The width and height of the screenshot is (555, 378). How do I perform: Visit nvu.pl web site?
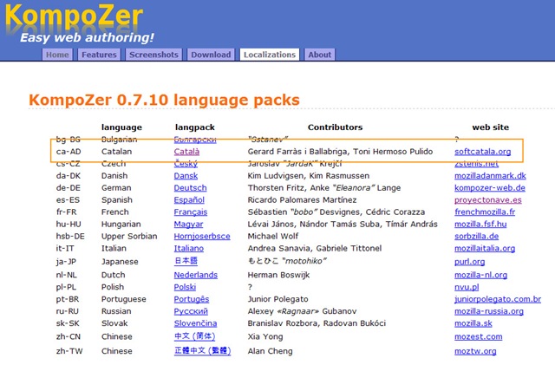click(x=467, y=287)
